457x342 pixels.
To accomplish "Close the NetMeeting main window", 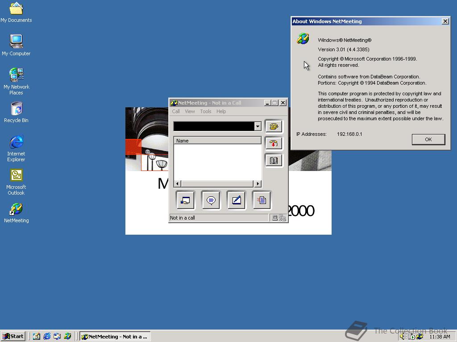I will pyautogui.click(x=283, y=103).
